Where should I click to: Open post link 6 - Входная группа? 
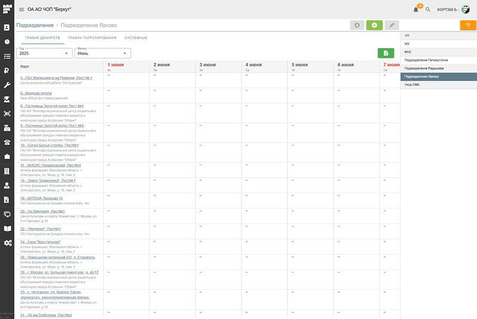pos(36,93)
